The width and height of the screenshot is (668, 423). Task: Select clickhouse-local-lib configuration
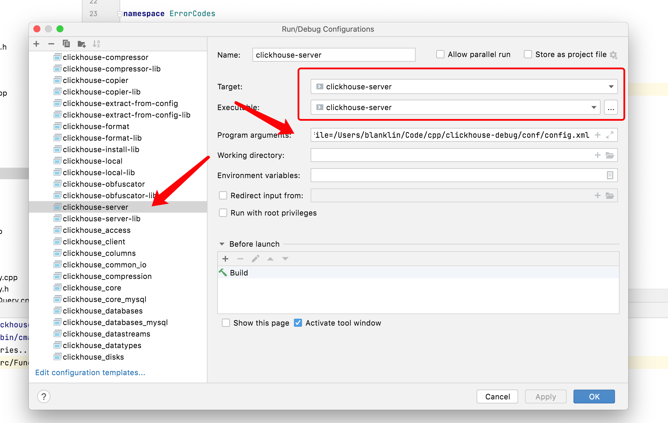(118, 172)
